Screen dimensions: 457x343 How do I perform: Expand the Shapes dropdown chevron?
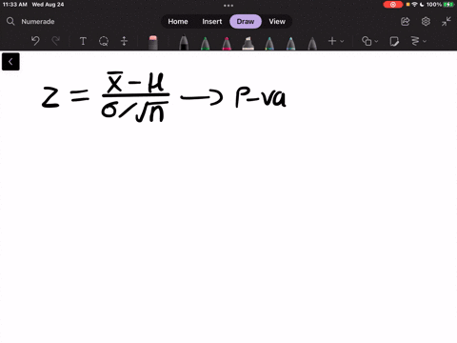[x=376, y=41]
